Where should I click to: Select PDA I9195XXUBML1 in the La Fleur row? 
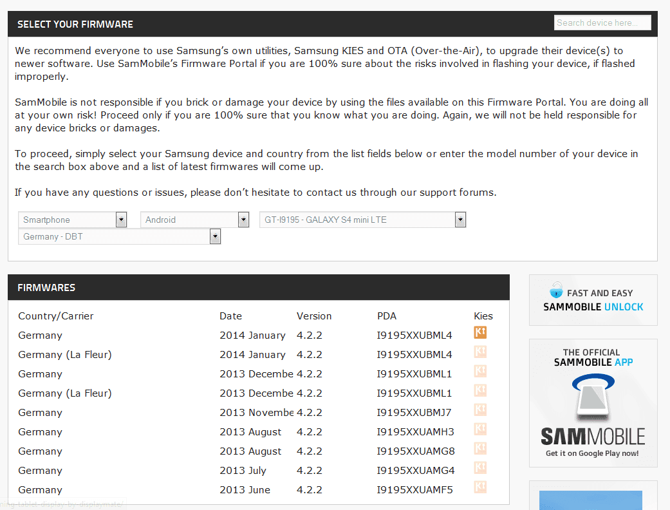pos(414,393)
